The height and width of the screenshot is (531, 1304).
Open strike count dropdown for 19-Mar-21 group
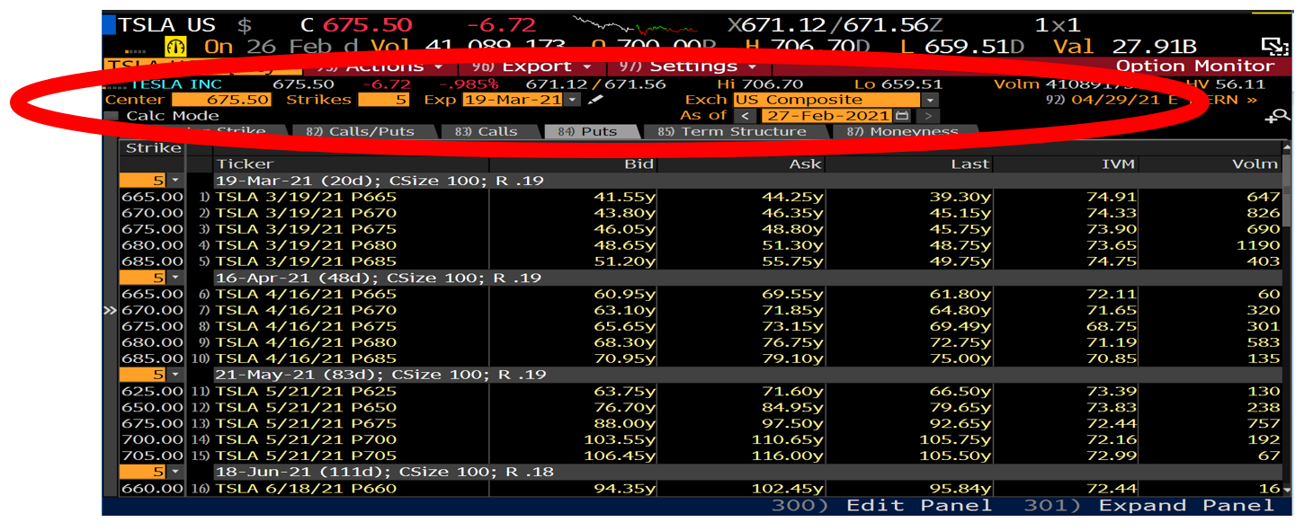(x=175, y=181)
